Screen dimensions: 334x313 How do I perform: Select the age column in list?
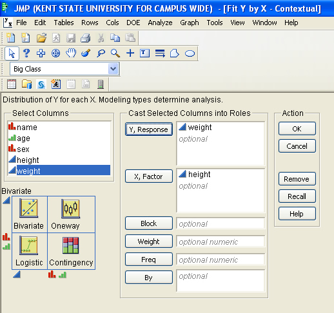[59, 138]
